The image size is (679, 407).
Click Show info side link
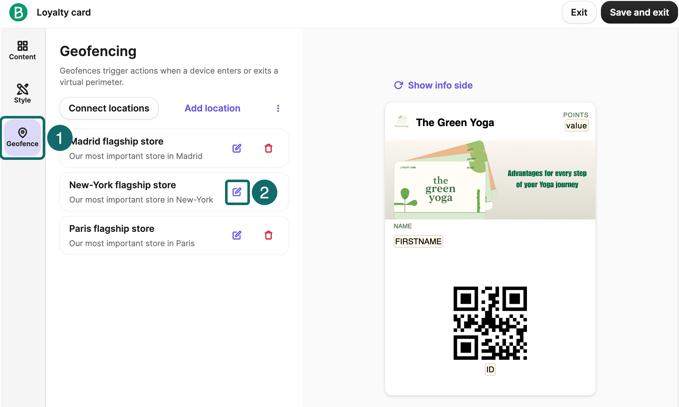coord(433,85)
